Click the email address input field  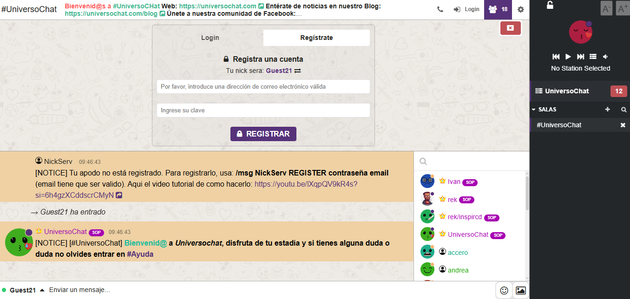click(263, 86)
